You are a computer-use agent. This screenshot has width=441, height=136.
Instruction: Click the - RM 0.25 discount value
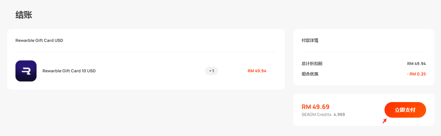tap(416, 74)
